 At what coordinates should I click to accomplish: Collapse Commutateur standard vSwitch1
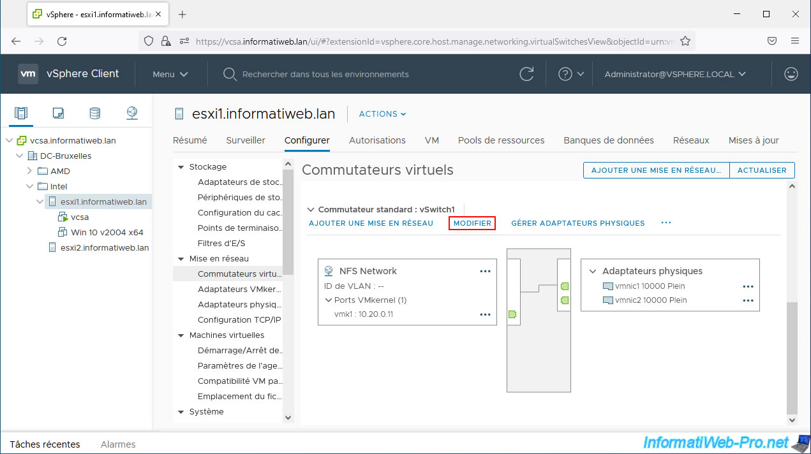point(311,209)
